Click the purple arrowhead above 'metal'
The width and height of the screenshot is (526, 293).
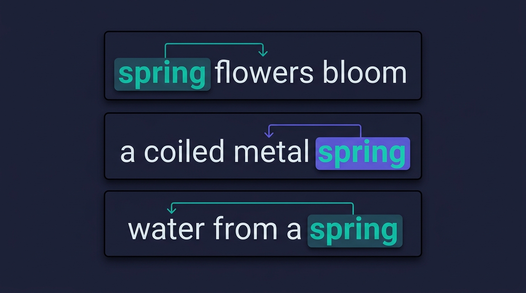[269, 134]
